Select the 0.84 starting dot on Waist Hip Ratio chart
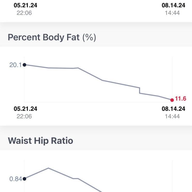Image resolution: width=192 pixels, height=192 pixels. (24, 179)
